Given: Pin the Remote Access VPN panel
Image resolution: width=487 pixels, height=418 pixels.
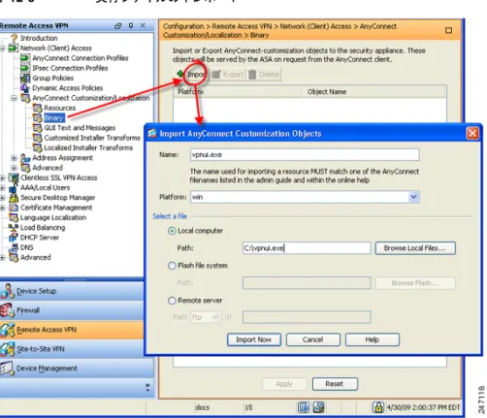Looking at the screenshot, I should (131, 26).
